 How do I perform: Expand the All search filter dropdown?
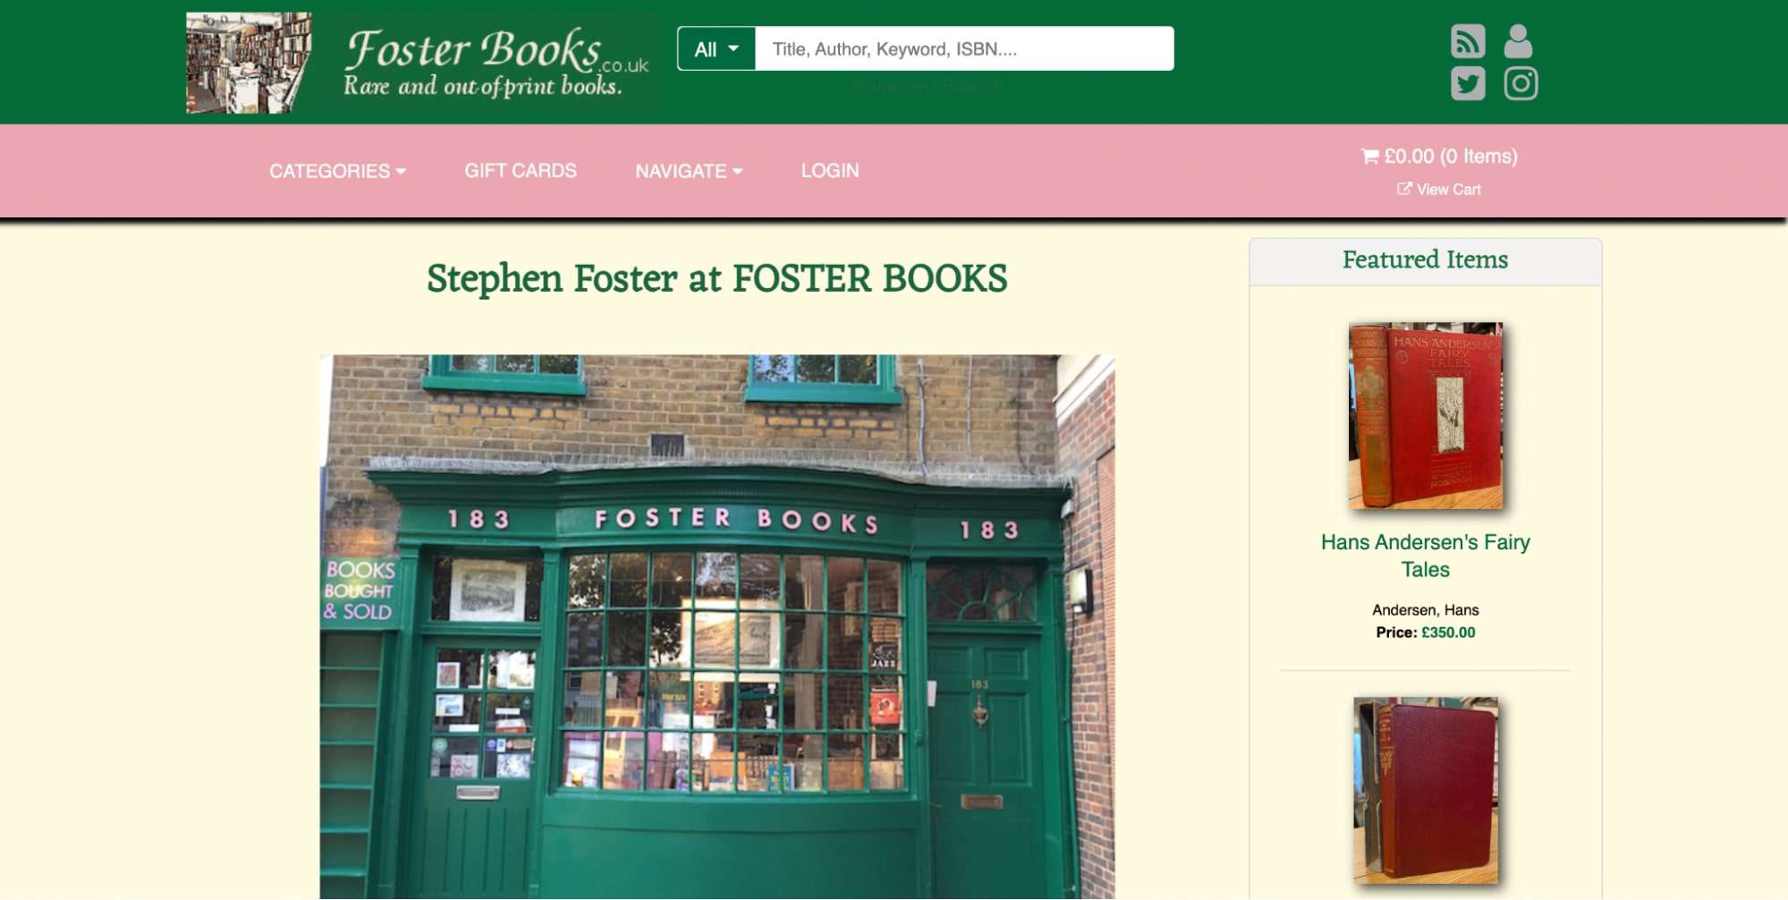coord(716,49)
